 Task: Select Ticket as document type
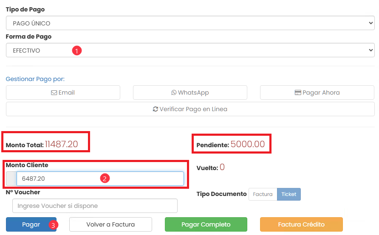[x=289, y=194]
